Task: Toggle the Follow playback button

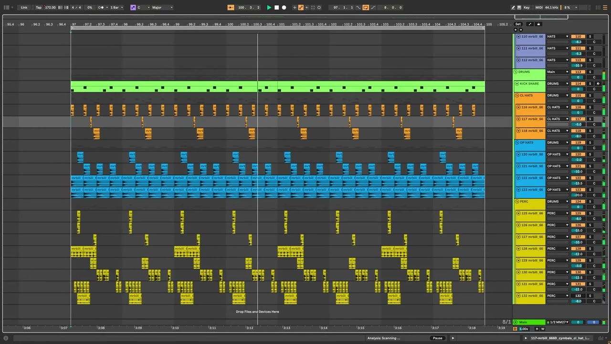Action: click(231, 8)
